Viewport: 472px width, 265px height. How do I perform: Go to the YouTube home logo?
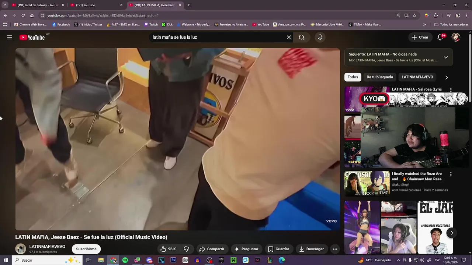(32, 37)
